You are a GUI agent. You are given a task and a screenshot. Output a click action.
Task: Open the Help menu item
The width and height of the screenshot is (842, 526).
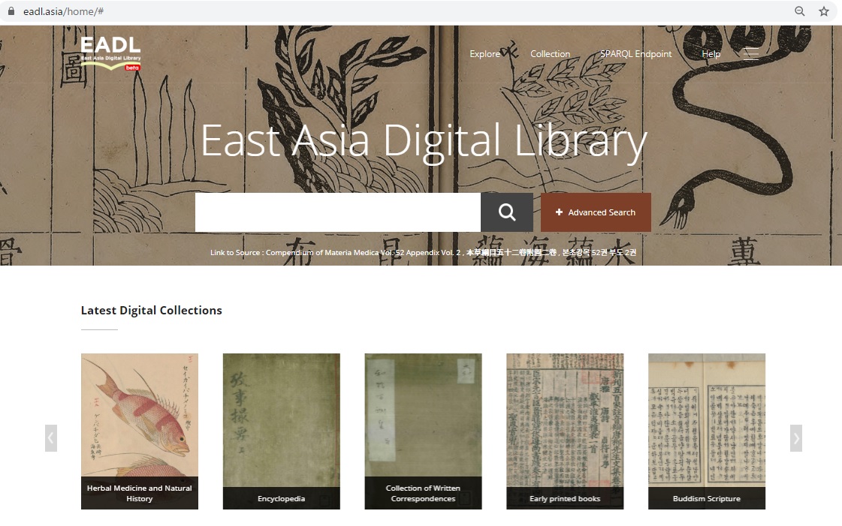coord(711,54)
